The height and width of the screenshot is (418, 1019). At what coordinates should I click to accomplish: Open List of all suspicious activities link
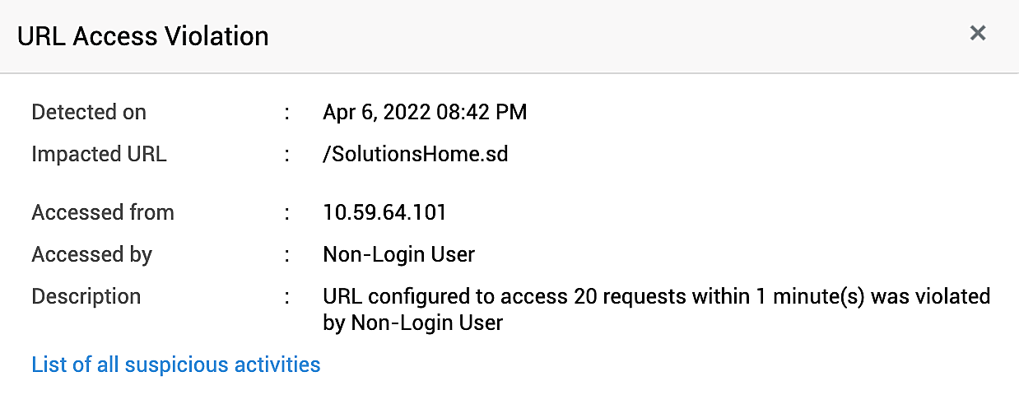tap(175, 364)
